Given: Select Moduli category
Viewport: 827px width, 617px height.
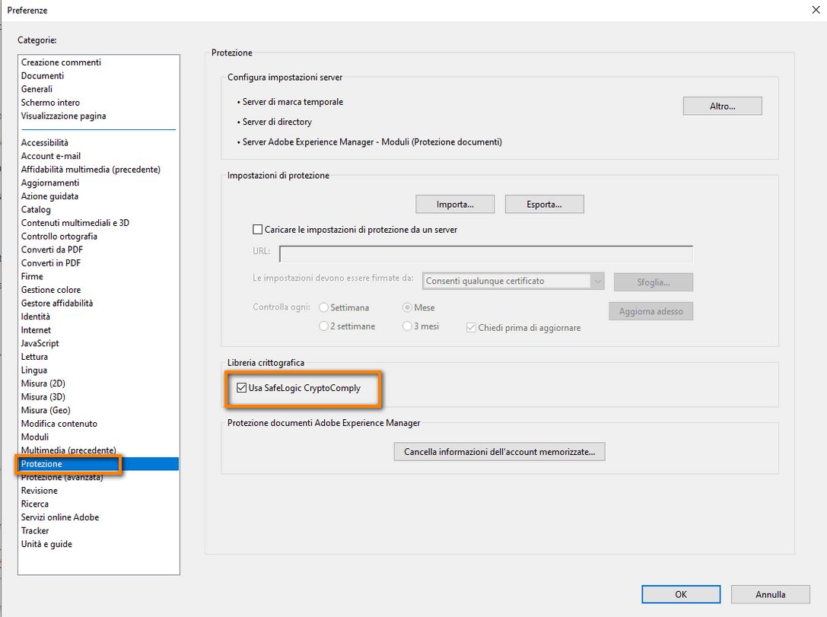Looking at the screenshot, I should [35, 437].
